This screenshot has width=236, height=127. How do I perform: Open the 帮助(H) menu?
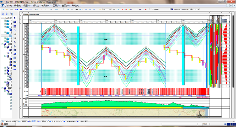(76, 6)
